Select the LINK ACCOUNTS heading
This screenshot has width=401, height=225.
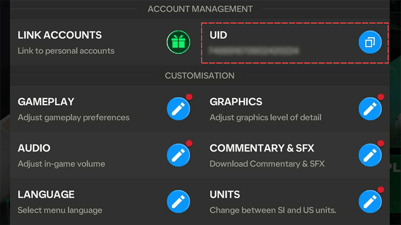(60, 35)
